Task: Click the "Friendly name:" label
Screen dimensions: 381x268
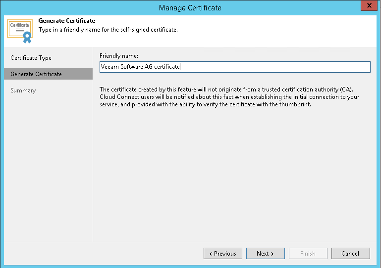Action: coord(119,56)
